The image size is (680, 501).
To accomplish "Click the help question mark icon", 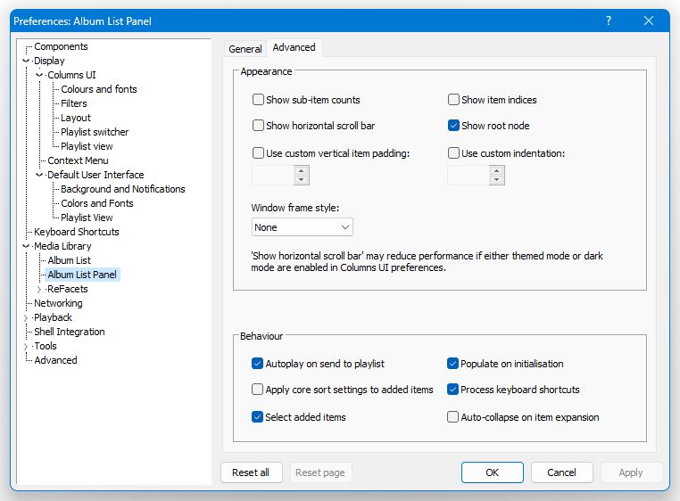I will tap(609, 21).
